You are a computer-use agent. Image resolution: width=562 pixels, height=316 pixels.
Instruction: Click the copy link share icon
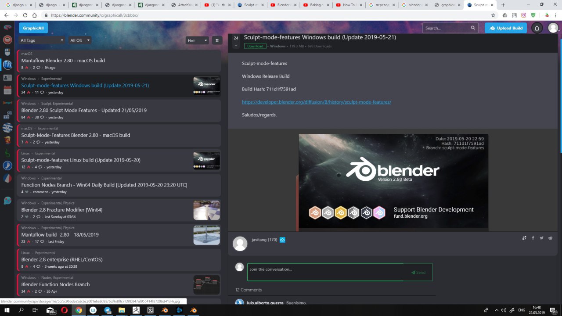click(x=524, y=238)
